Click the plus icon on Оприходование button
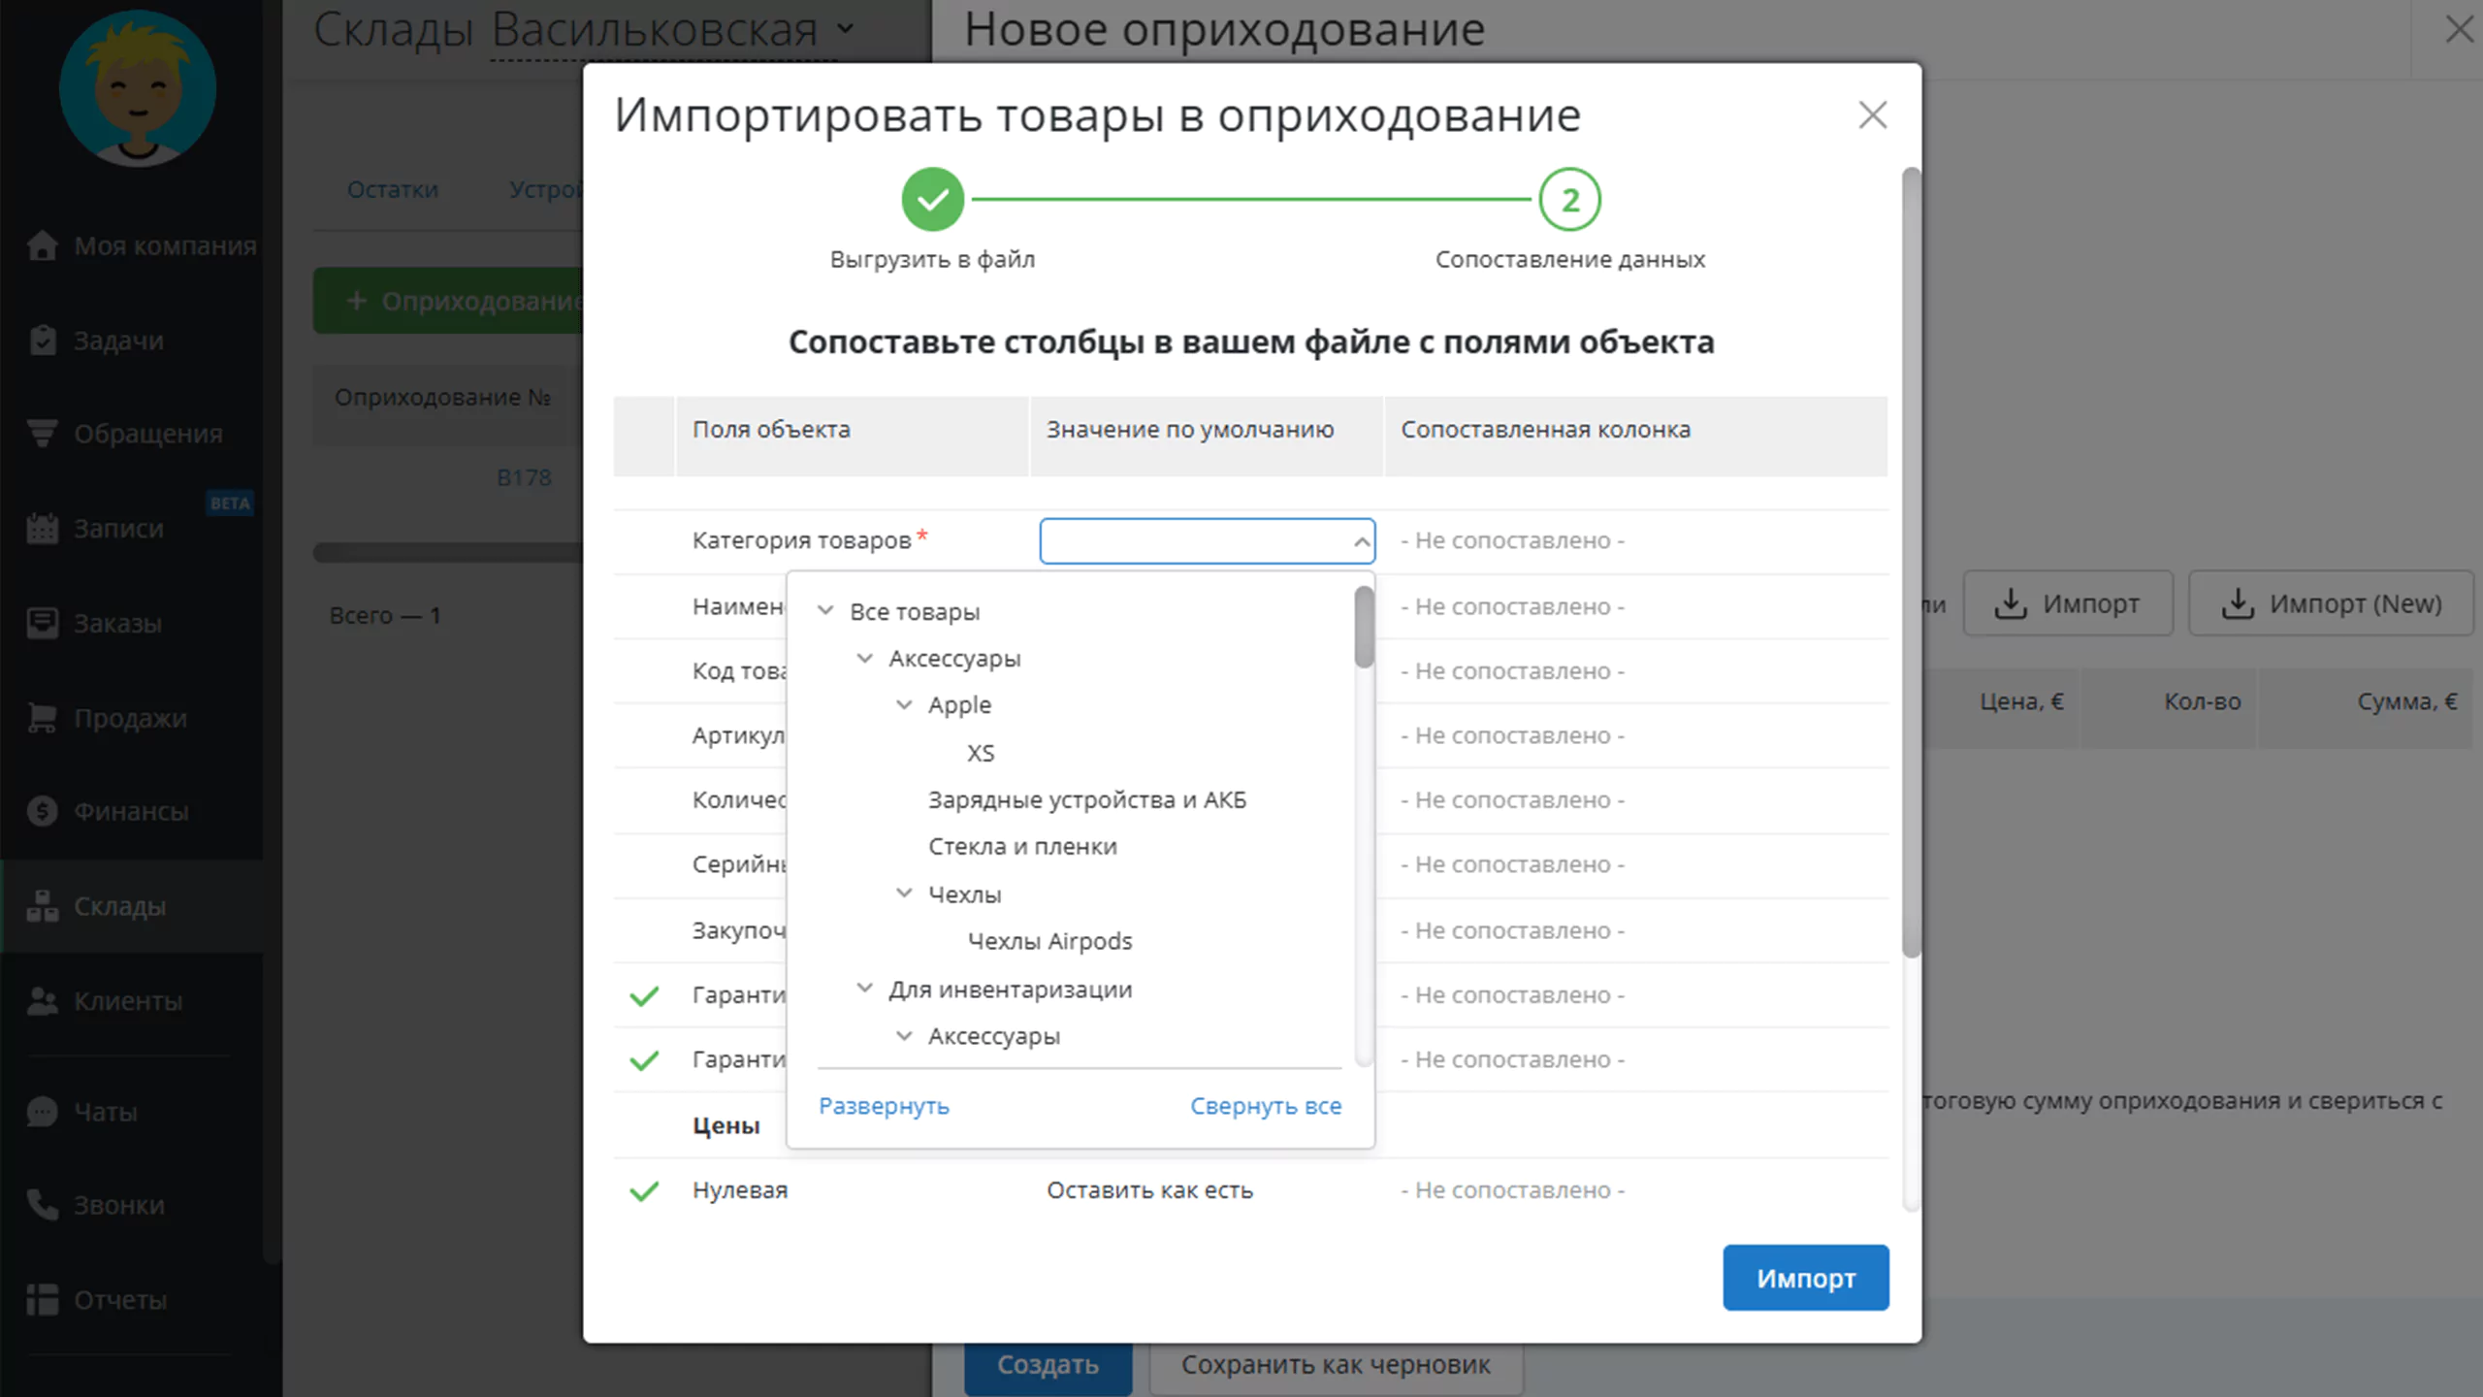Screen dimensions: 2483x1397 tap(357, 301)
